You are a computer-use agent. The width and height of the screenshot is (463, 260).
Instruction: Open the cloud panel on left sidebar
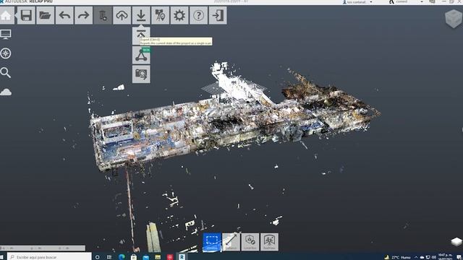coord(6,92)
